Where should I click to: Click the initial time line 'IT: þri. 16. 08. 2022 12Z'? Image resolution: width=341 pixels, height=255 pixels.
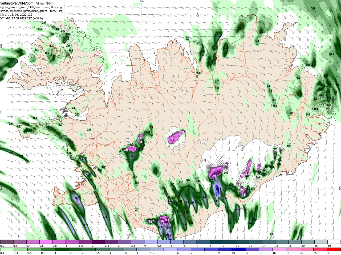[17, 15]
